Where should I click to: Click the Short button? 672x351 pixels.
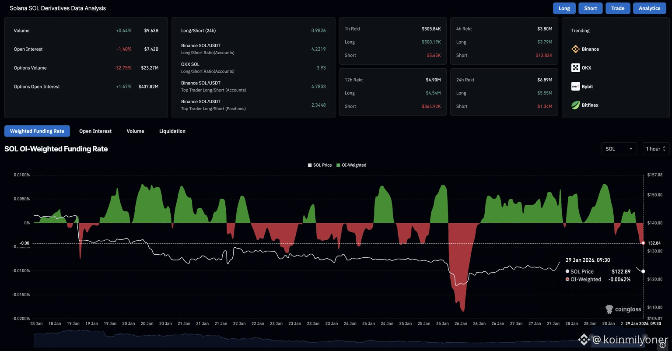click(591, 8)
